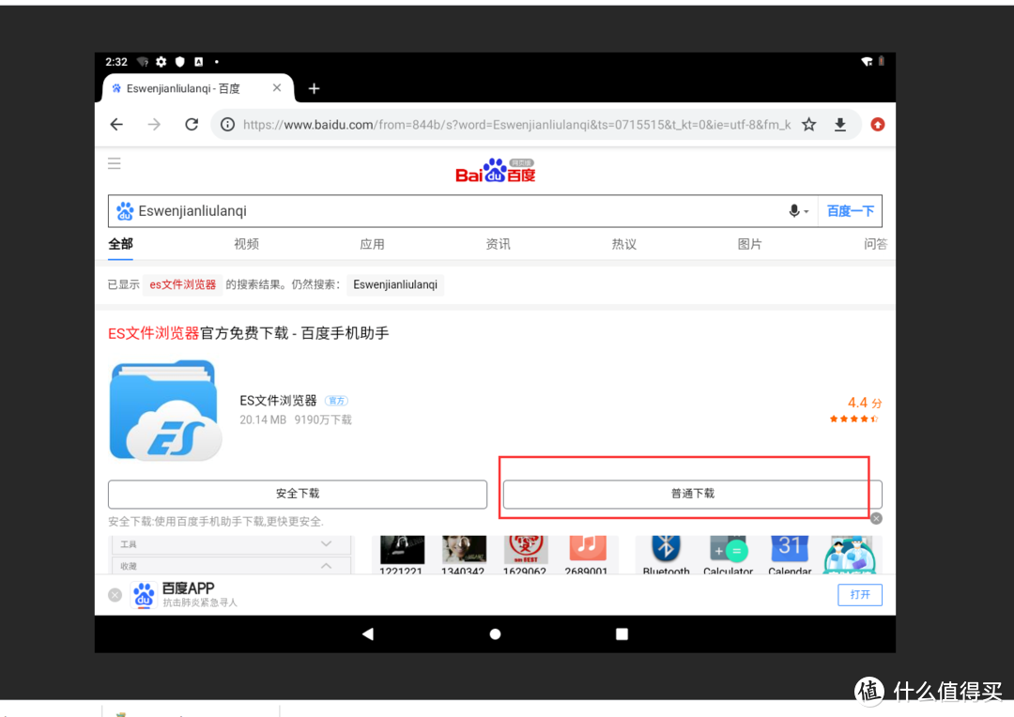
Task: Click the 百度一下 search button
Action: (x=851, y=211)
